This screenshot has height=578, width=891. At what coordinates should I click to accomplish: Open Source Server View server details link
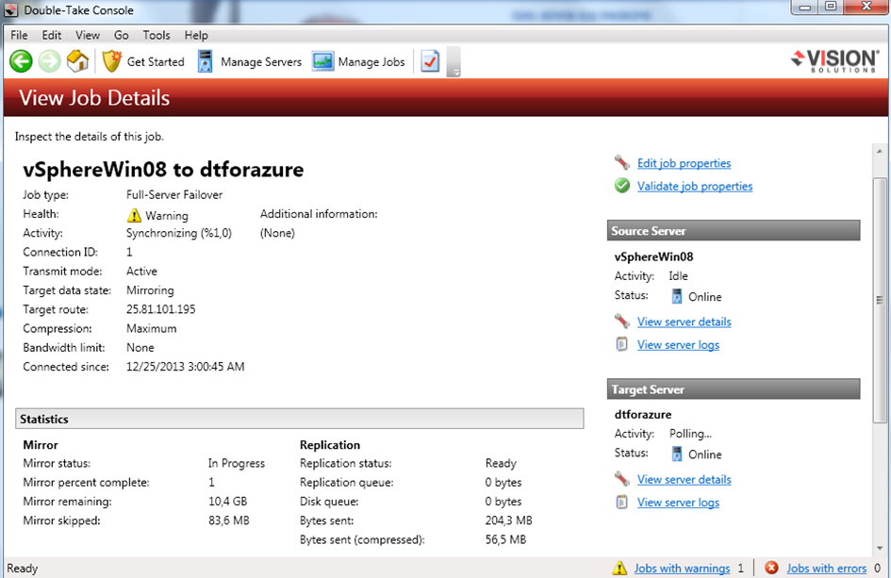684,322
